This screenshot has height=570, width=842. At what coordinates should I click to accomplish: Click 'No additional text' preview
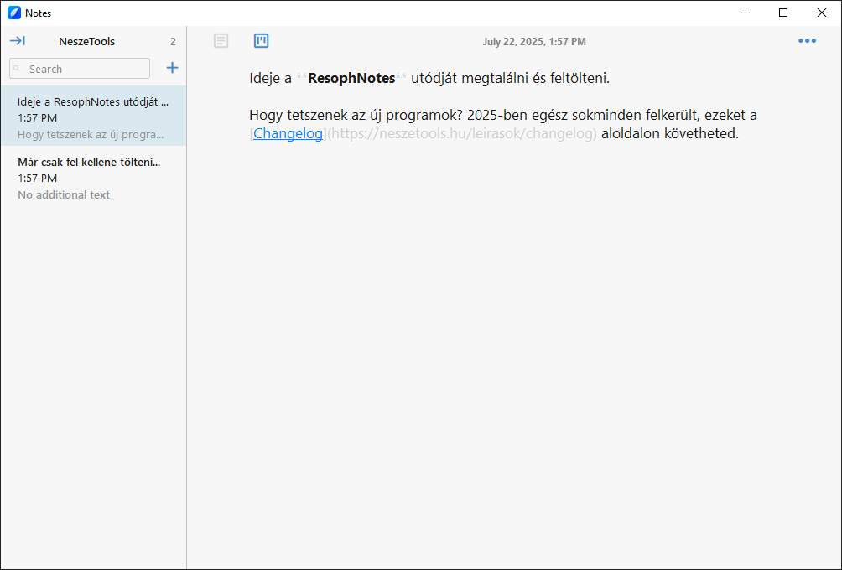pyautogui.click(x=64, y=194)
